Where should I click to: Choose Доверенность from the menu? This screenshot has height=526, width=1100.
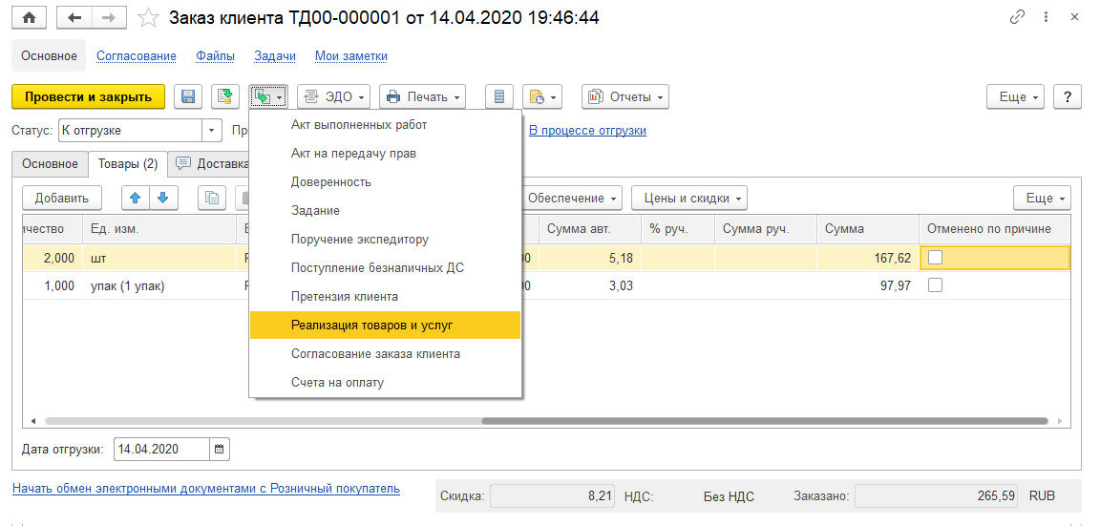(x=385, y=182)
